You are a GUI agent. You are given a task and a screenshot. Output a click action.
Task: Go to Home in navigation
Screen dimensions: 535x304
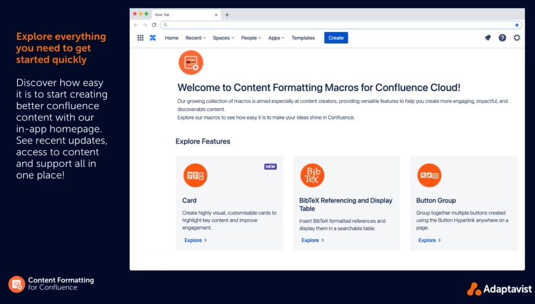point(172,38)
